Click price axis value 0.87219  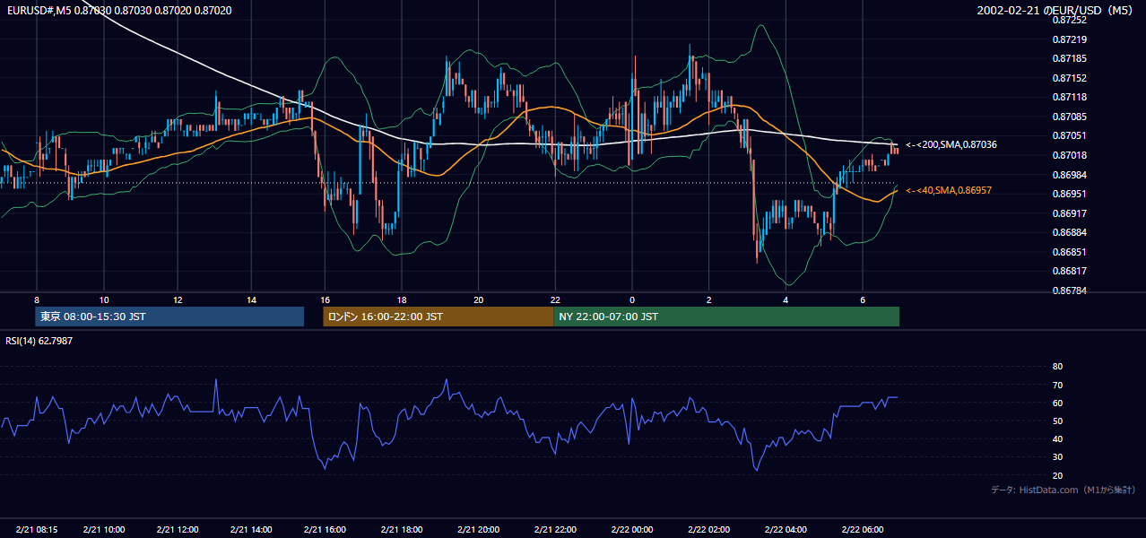[1069, 39]
